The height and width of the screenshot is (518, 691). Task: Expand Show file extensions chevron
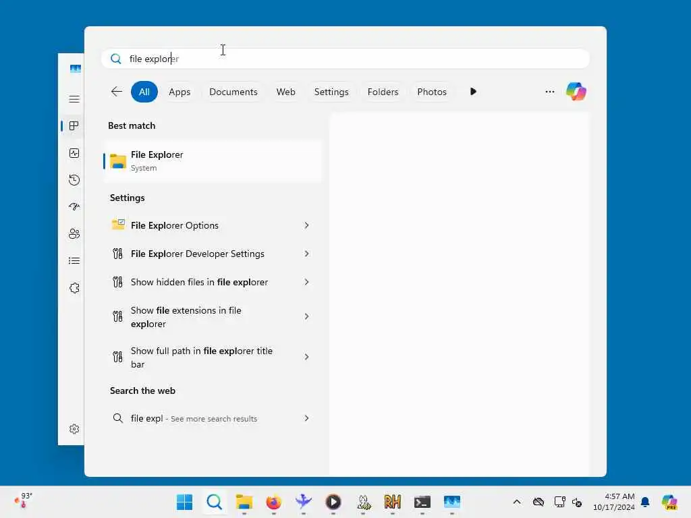[x=306, y=316]
